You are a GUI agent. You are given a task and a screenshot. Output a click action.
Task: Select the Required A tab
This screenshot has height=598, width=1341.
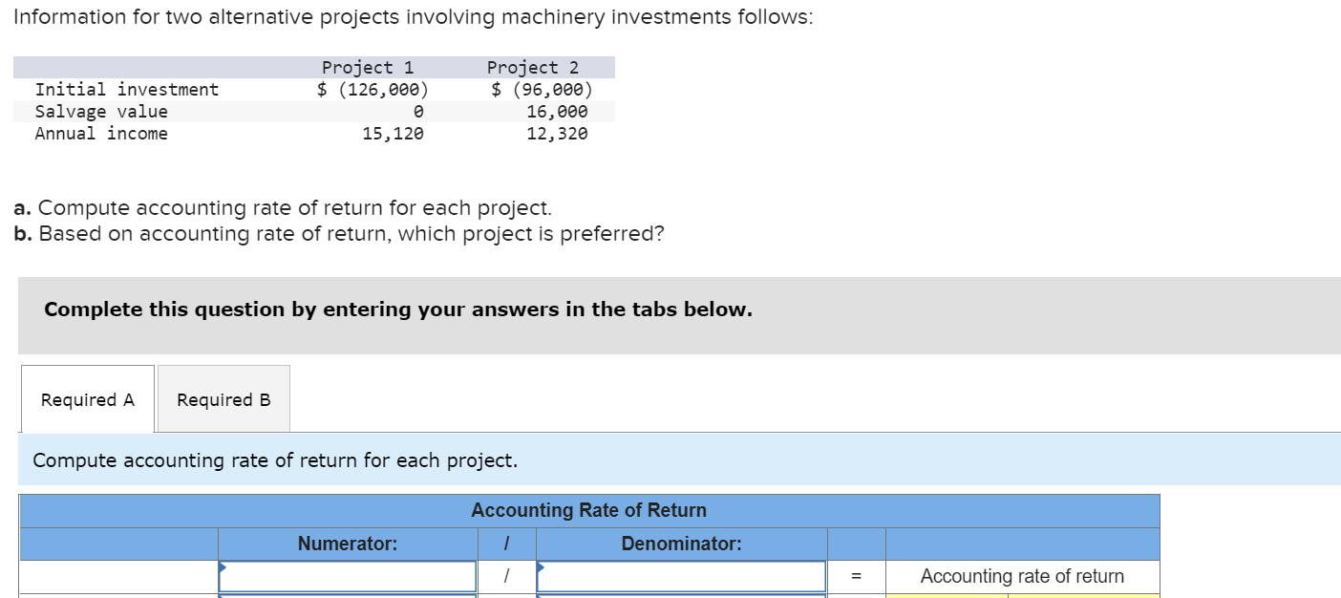click(88, 399)
